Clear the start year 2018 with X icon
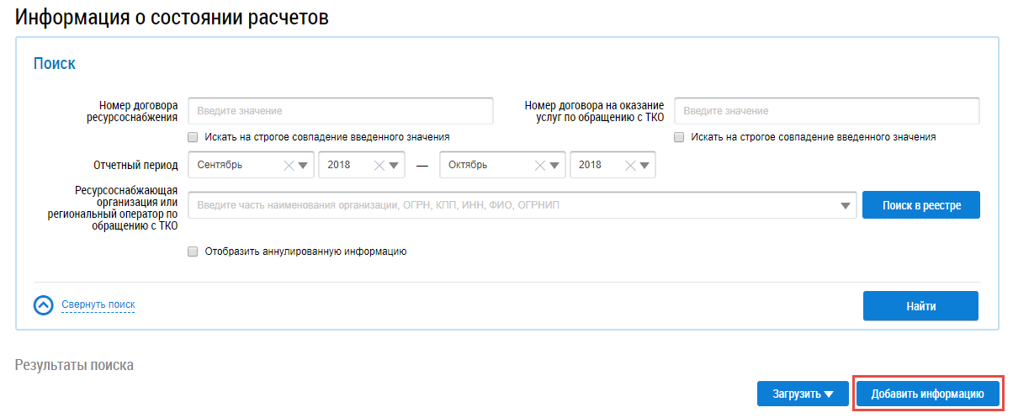The height and width of the screenshot is (418, 1013). (379, 165)
